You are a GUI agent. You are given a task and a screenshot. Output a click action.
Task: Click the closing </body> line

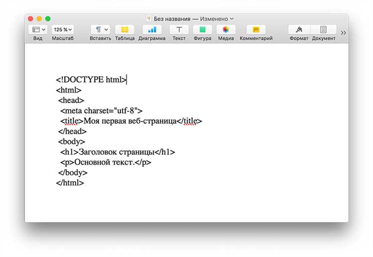click(x=73, y=172)
